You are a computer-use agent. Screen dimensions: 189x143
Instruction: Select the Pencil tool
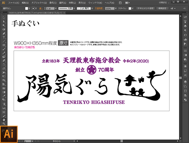(4, 53)
